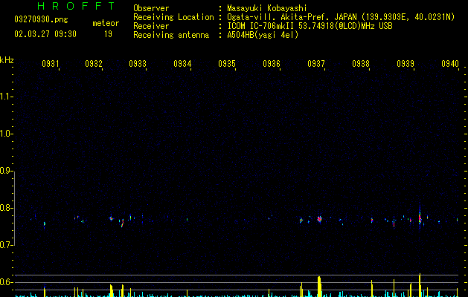468x297 pixels.
Task: Click the 0935 time marker
Action: (x=227, y=64)
